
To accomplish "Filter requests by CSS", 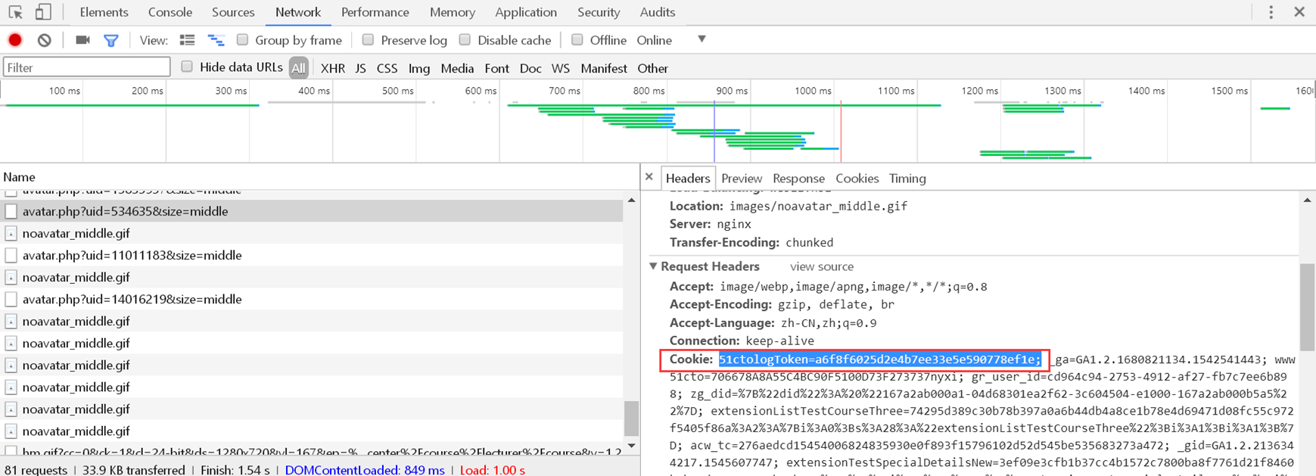I will coord(387,68).
